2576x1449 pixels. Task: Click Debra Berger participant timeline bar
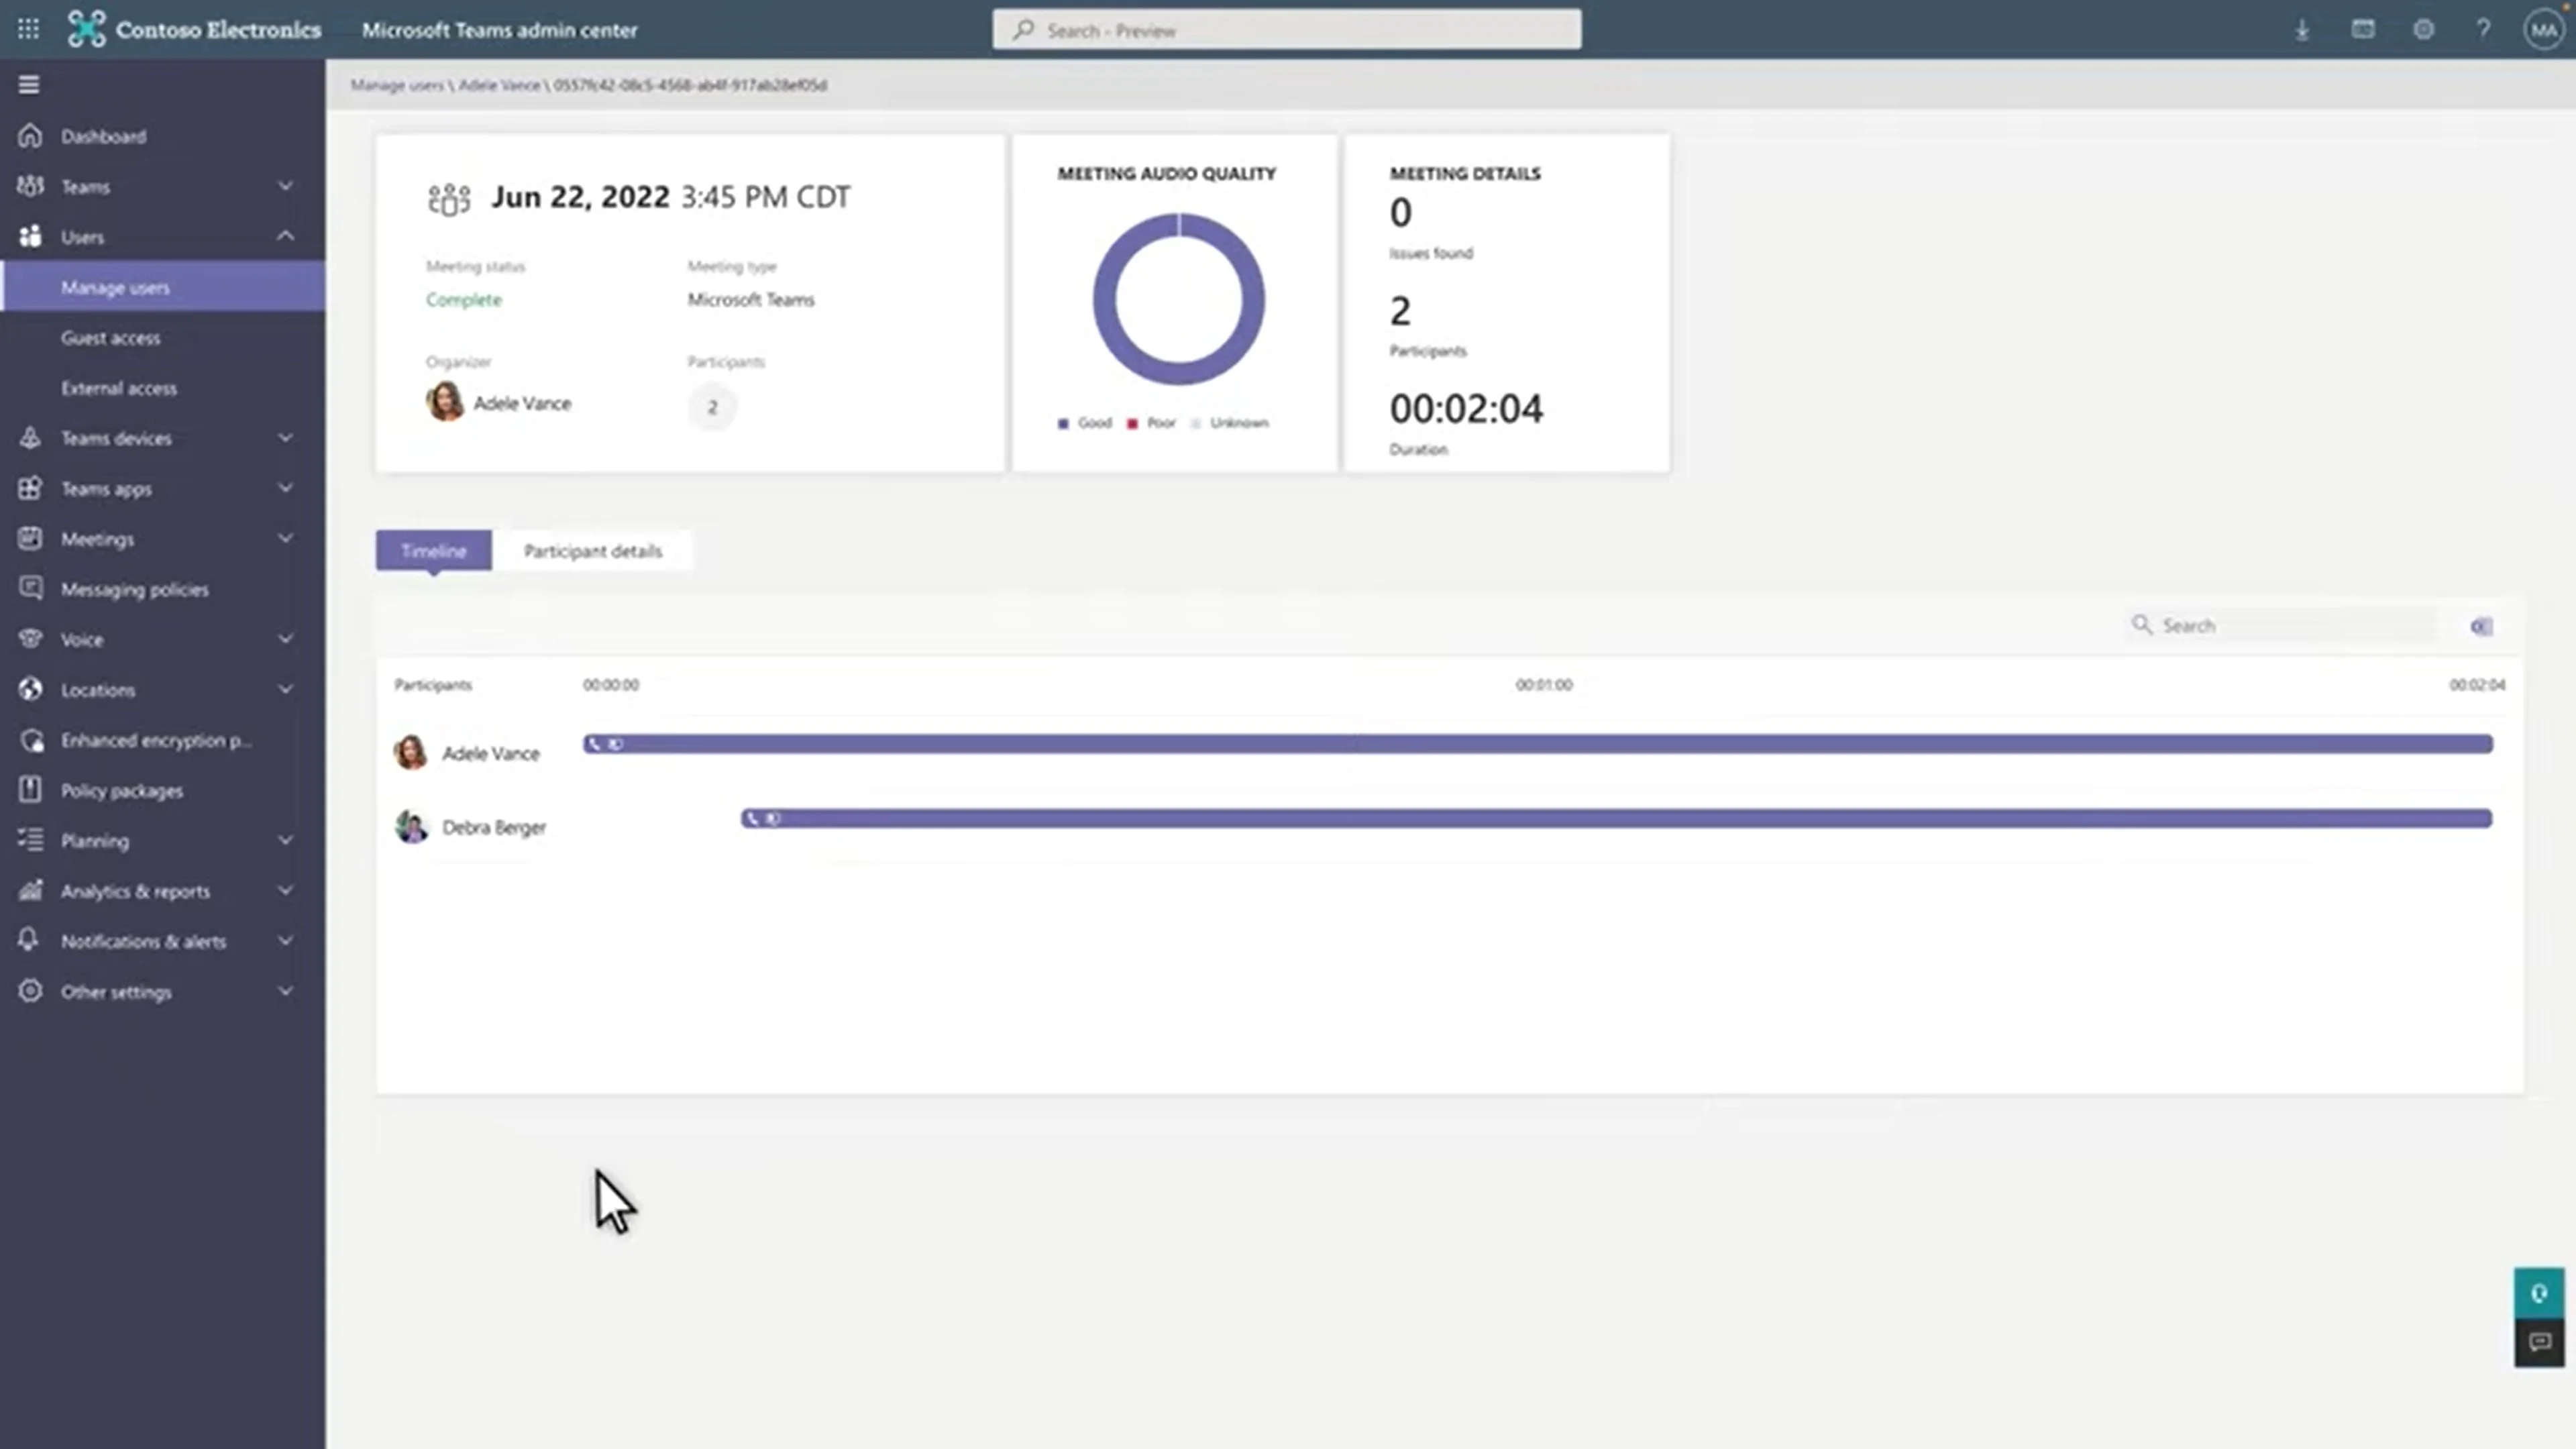(1613, 817)
